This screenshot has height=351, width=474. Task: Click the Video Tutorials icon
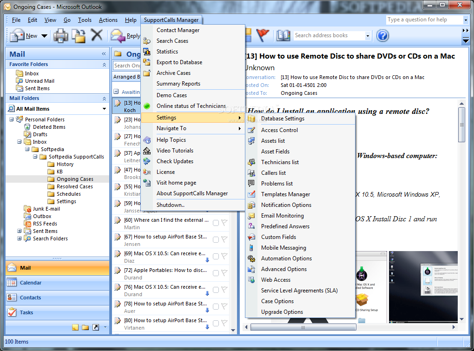[147, 151]
